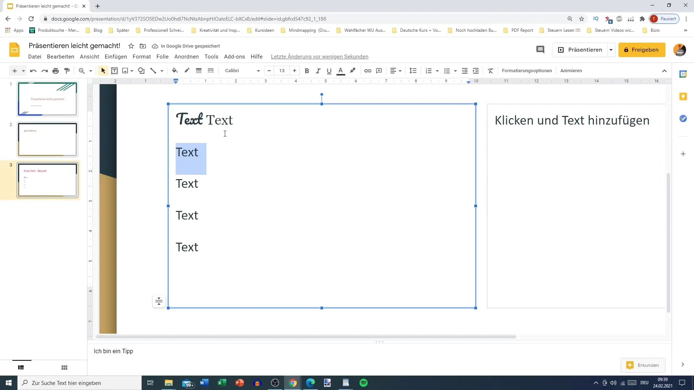This screenshot has width=694, height=390.
Task: Click the numbered list icon
Action: 428,70
